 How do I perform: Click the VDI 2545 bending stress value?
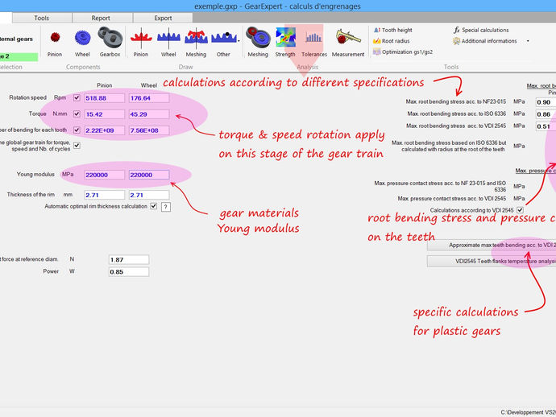[546, 126]
